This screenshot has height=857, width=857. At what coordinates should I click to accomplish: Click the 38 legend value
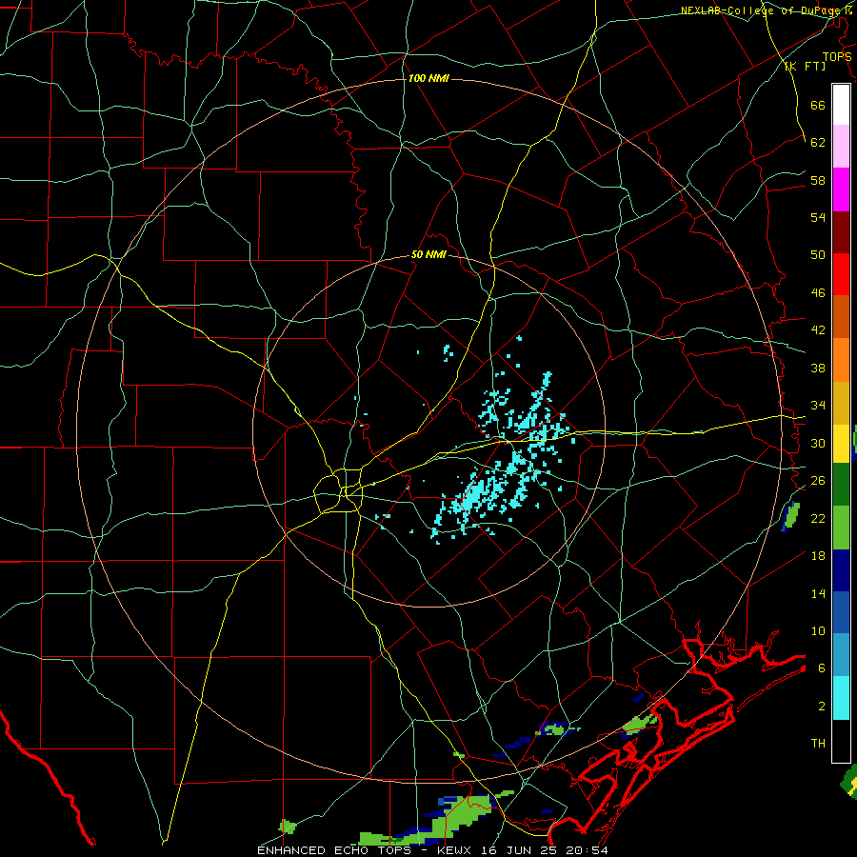point(818,368)
